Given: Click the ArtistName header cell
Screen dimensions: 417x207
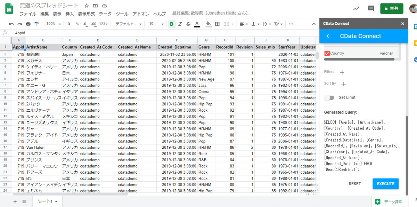Looking at the screenshot, I should (x=43, y=47).
